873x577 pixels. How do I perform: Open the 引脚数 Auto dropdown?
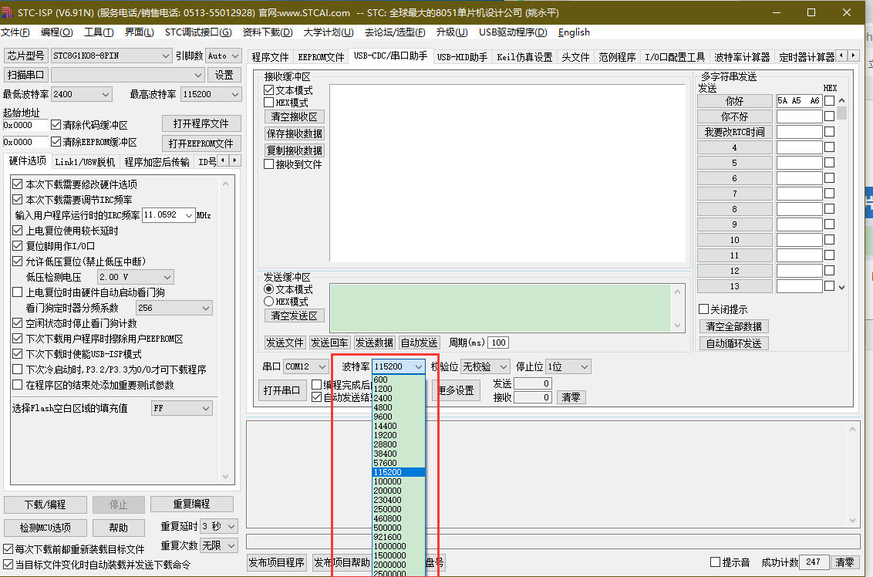click(223, 56)
